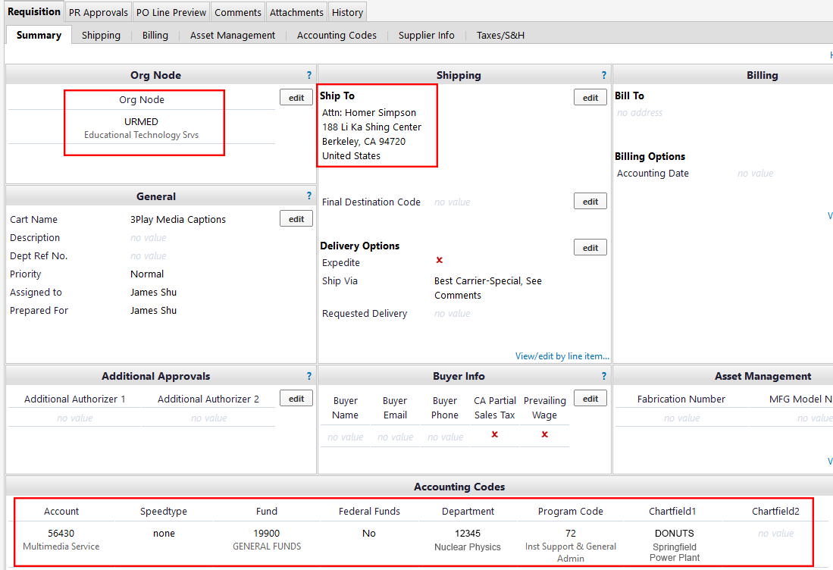Viewport: 833px width, 570px height.
Task: Click the red X next to Expedite
Action: click(439, 260)
